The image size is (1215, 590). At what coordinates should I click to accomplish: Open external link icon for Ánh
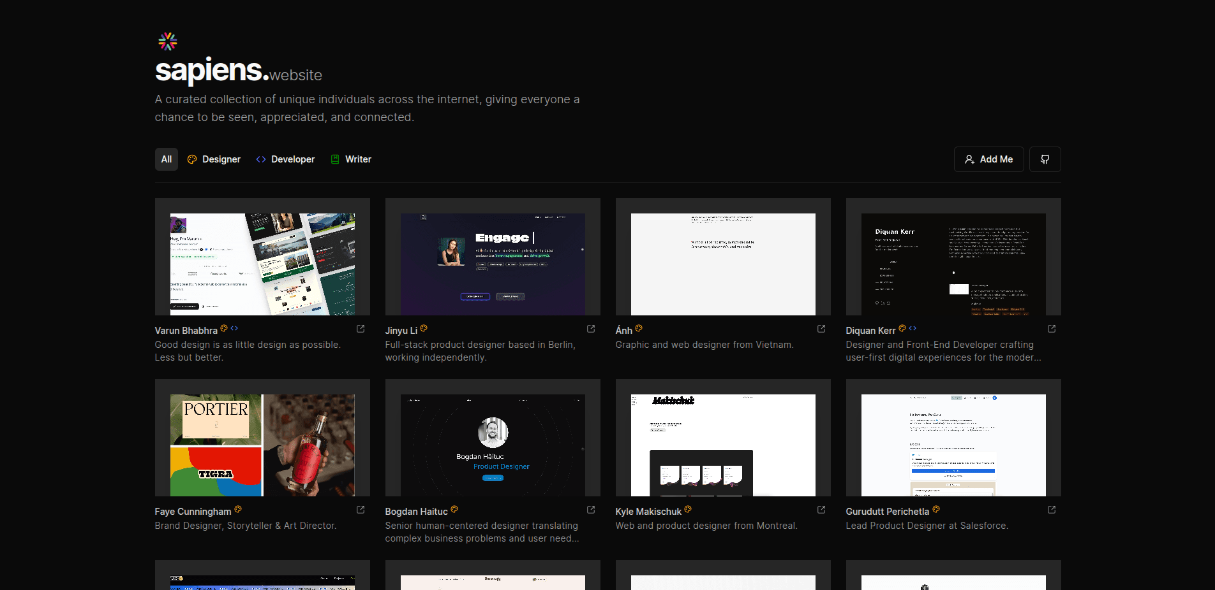click(x=821, y=329)
